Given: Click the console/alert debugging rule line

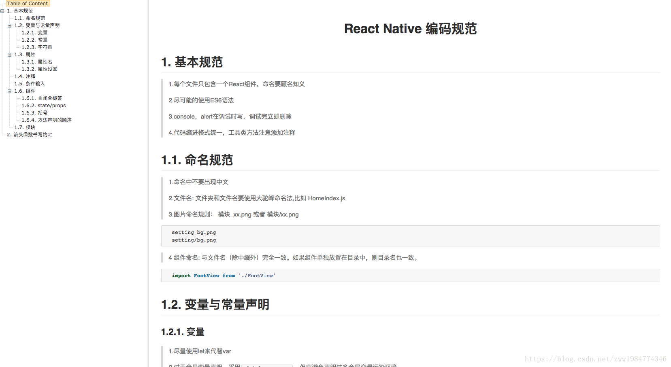Looking at the screenshot, I should click(230, 117).
